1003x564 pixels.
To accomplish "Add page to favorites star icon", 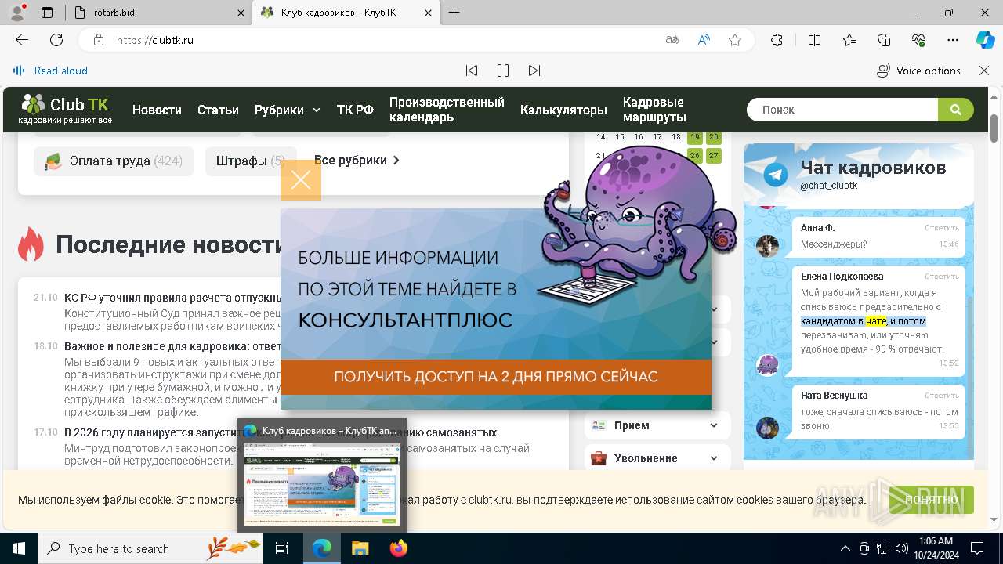I will tap(735, 40).
